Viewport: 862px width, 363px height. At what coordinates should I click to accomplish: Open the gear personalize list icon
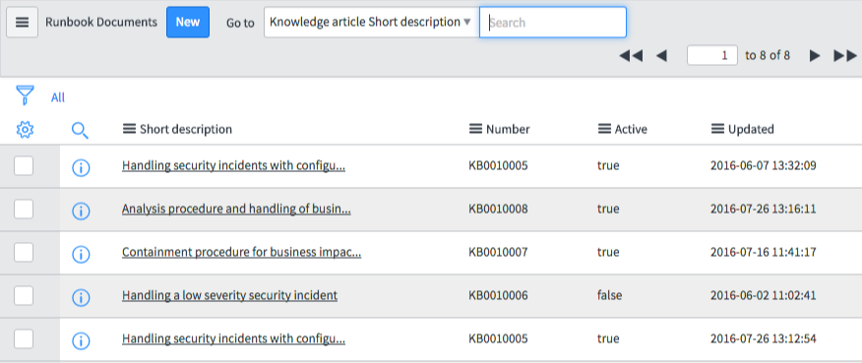25,130
